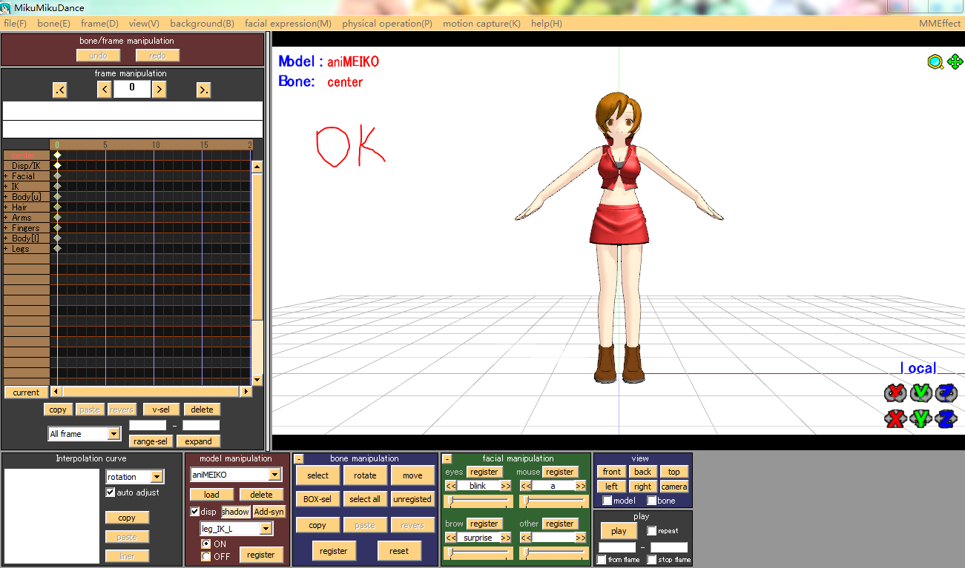Click the blue Z move axis icon

click(x=946, y=418)
